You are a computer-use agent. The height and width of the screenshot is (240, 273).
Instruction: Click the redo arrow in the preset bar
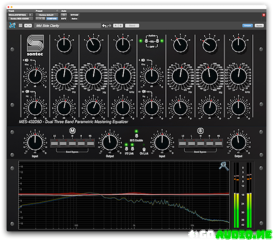point(110,26)
